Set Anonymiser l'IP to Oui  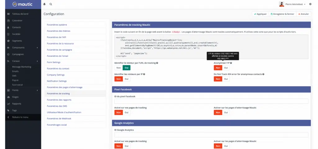coord(226,68)
